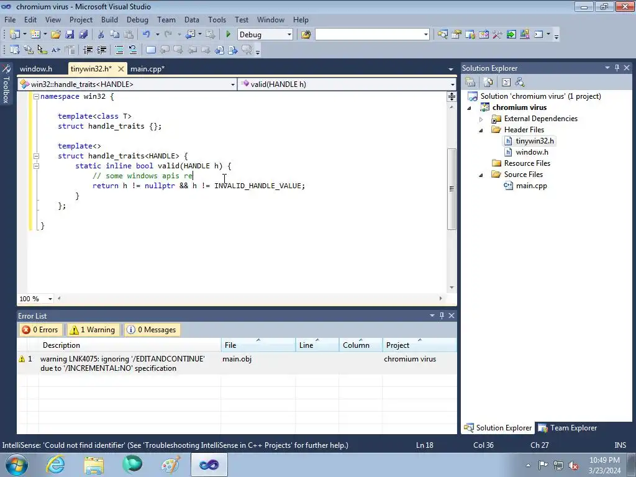The height and width of the screenshot is (477, 636).
Task: Click the Copy icon in the toolbar
Action: [115, 35]
